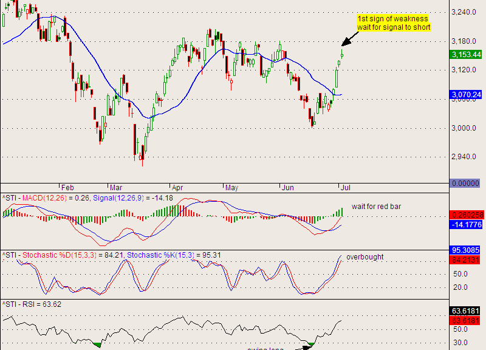486x350 pixels.
Task: Select the 'wait for red bar' note
Action: (376, 207)
